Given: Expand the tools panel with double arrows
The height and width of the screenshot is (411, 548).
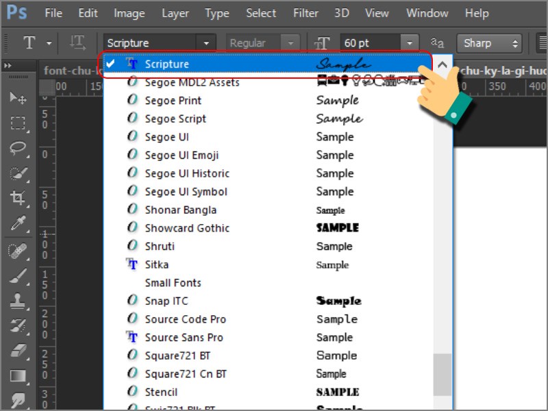Looking at the screenshot, I should tap(8, 65).
